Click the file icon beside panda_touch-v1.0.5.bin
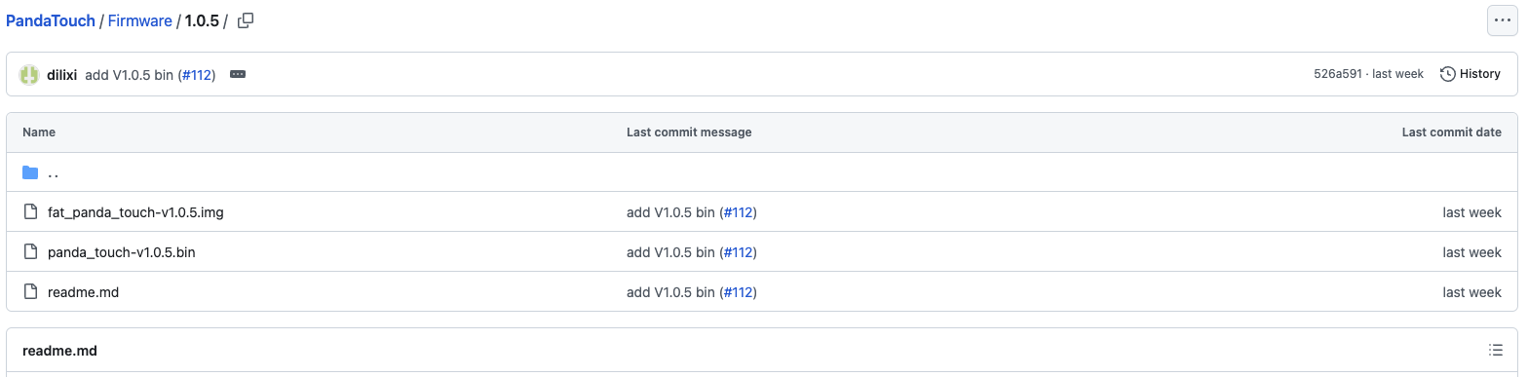Screen dimensions: 1528x377 click(x=30, y=251)
